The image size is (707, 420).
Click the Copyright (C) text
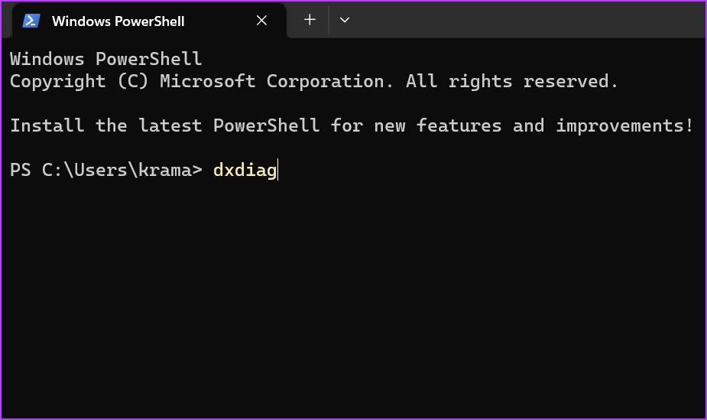(79, 81)
